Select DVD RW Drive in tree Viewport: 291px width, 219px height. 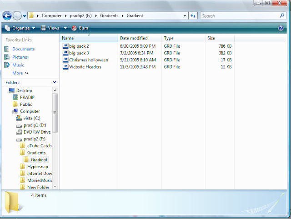(x=37, y=132)
